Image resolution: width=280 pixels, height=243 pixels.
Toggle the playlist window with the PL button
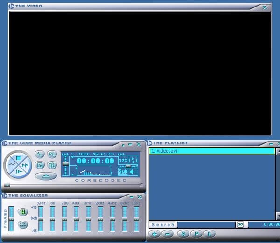tap(52, 154)
